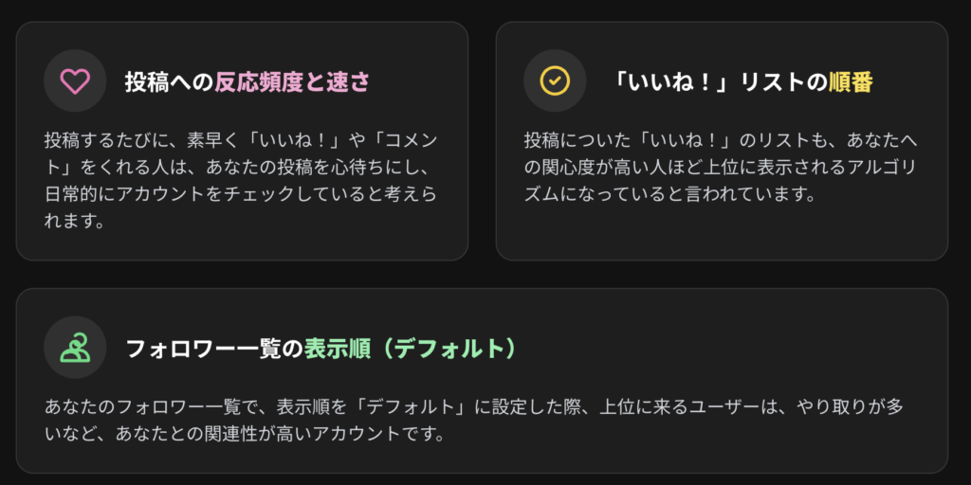Select the heading 投稿への反応頻度と速さ
This screenshot has height=485, width=971.
247,81
